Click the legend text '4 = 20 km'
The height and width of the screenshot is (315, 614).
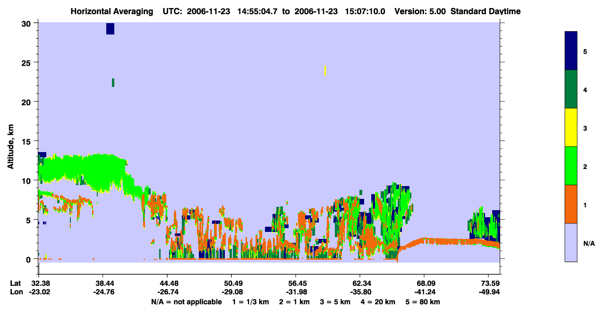(378, 302)
